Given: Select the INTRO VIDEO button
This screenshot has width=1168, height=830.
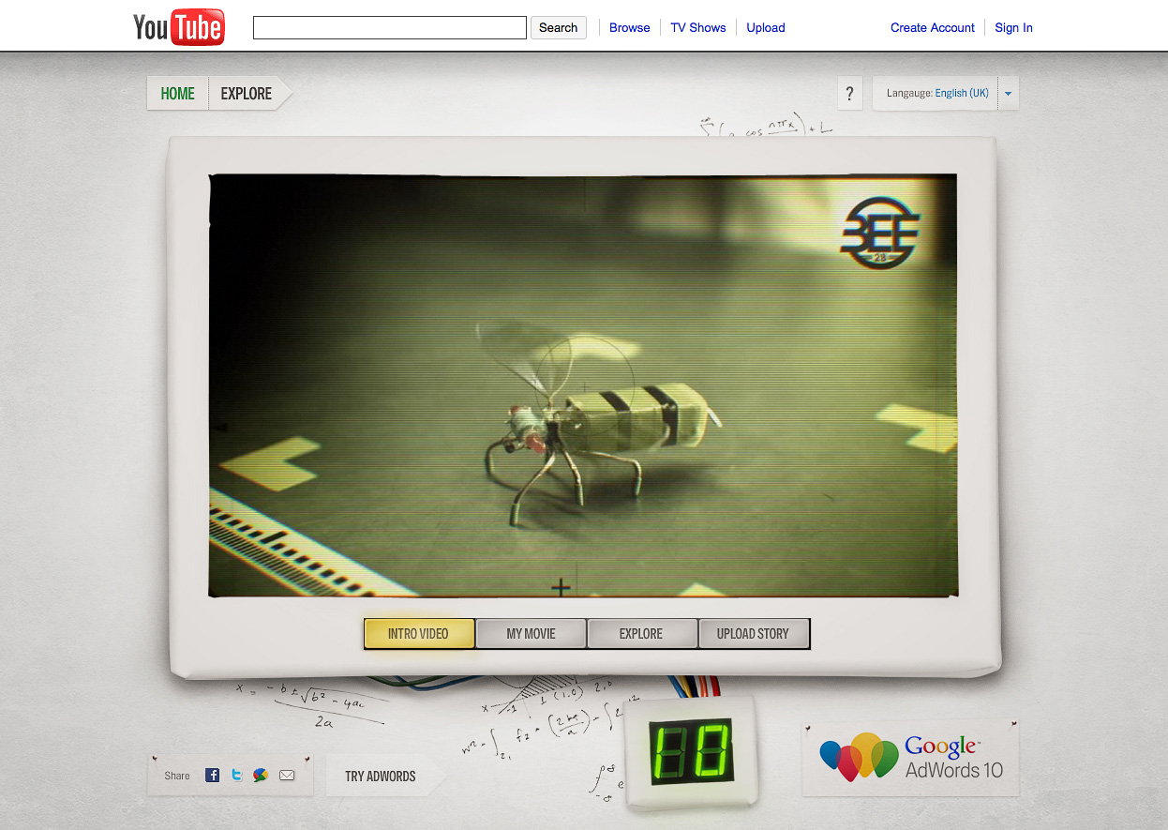Looking at the screenshot, I should tap(418, 633).
